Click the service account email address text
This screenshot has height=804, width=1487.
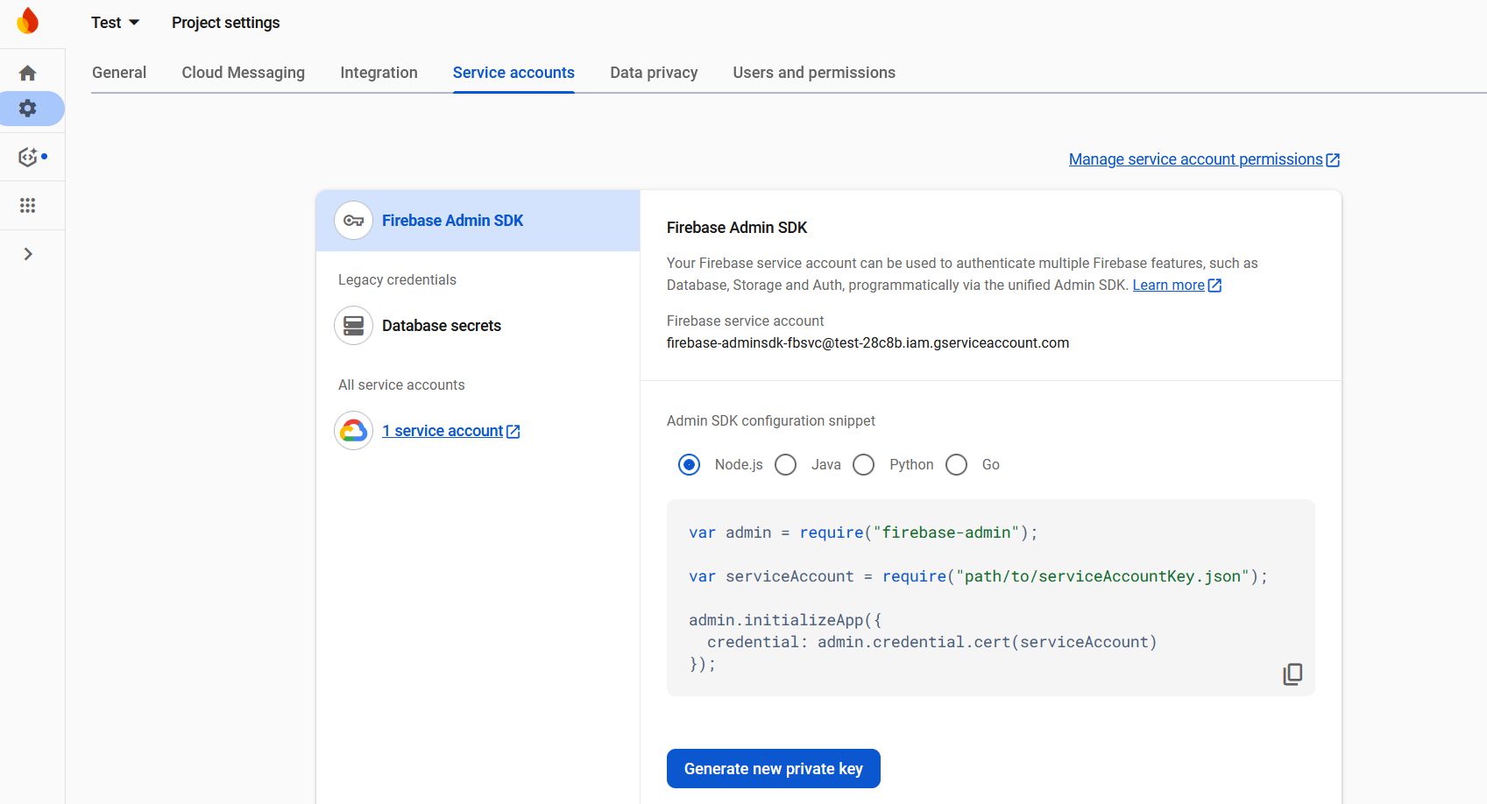[867, 343]
